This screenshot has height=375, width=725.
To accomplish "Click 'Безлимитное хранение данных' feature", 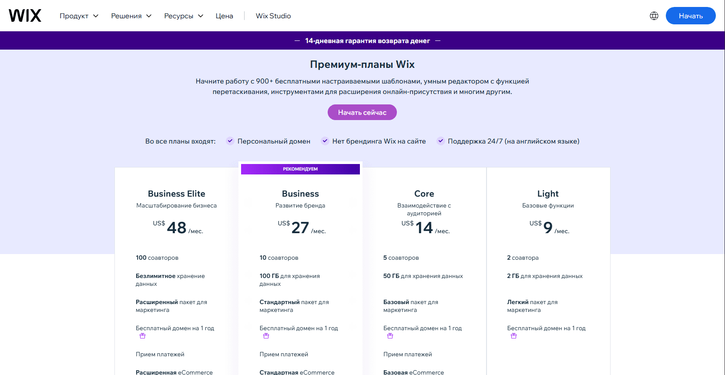I will 170,280.
